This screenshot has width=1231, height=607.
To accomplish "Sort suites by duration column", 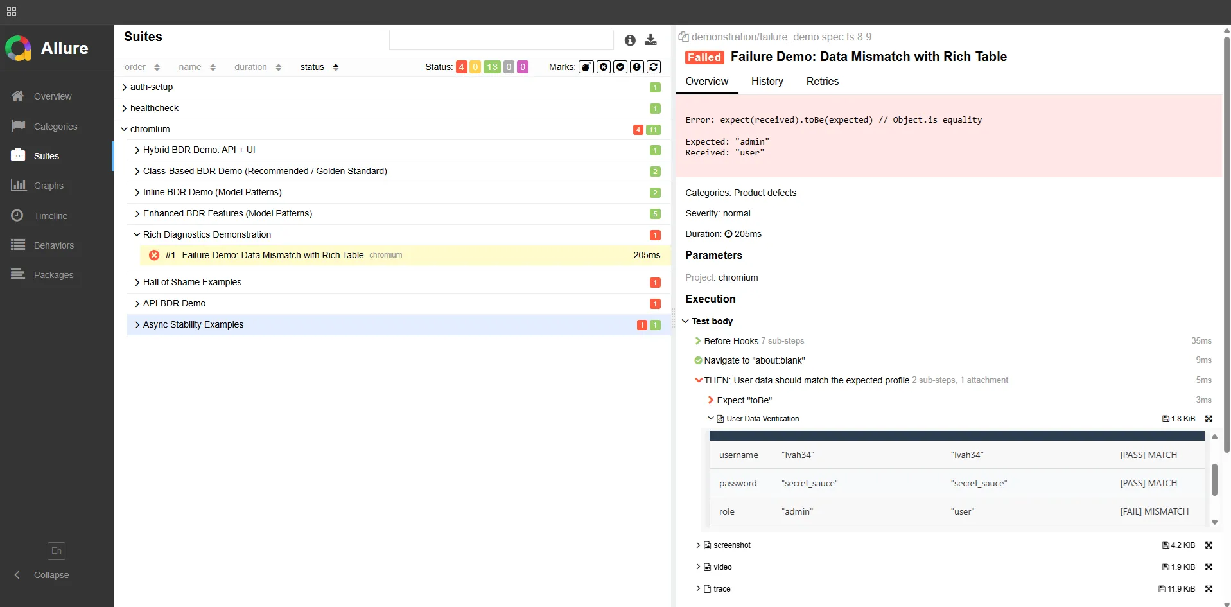I will [257, 67].
